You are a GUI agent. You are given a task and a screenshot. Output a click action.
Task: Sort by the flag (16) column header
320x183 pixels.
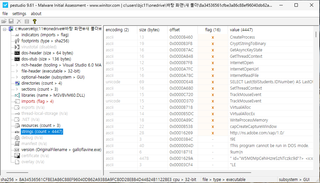tap(213, 30)
